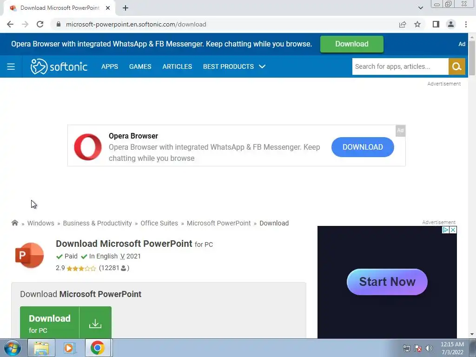Bookmark this page with the star

point(417,24)
